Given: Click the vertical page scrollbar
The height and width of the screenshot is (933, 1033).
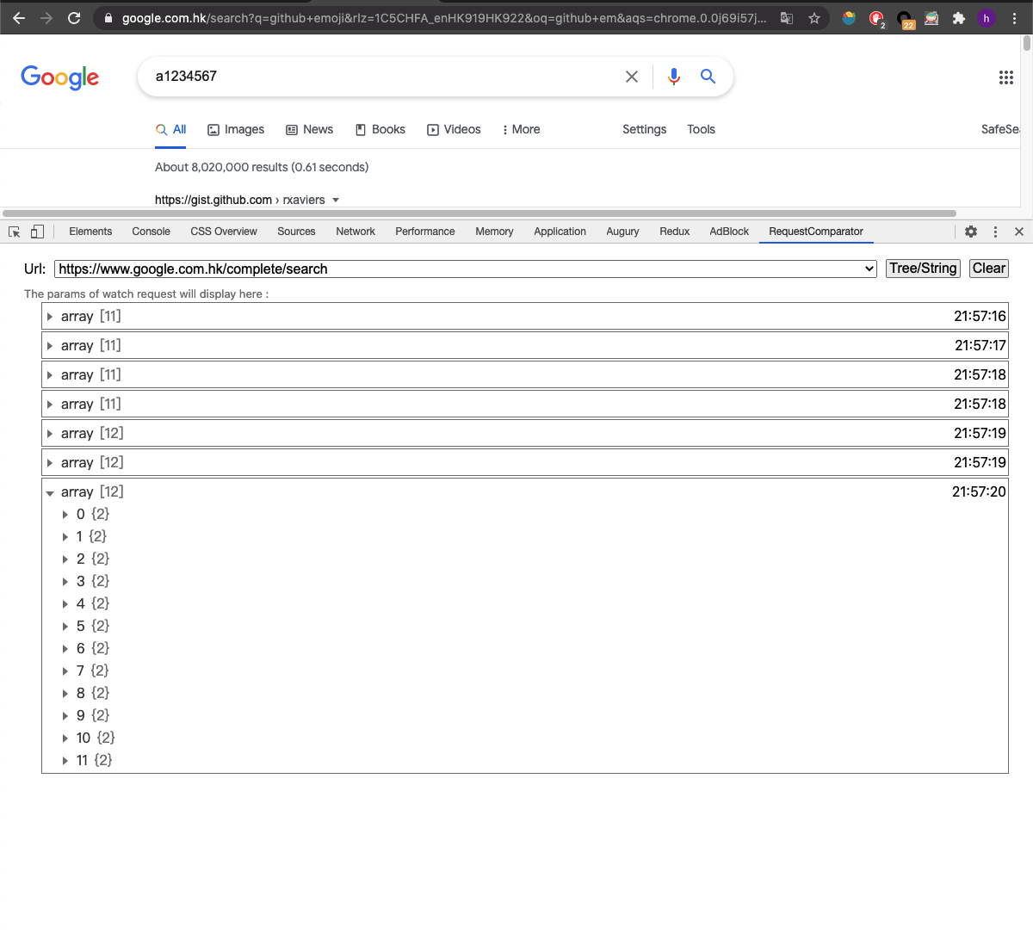Looking at the screenshot, I should click(1027, 43).
